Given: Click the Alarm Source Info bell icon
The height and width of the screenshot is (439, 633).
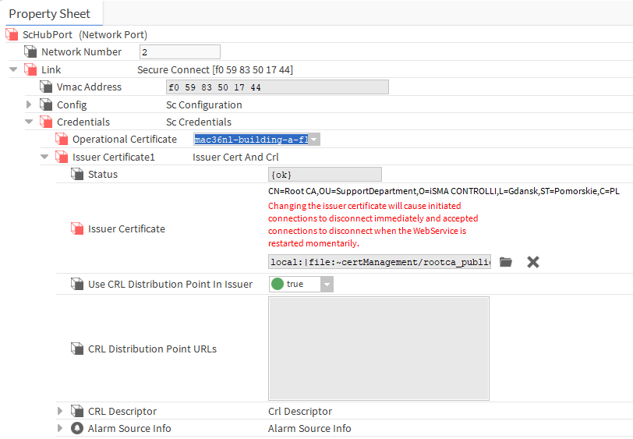Looking at the screenshot, I should pyautogui.click(x=76, y=428).
